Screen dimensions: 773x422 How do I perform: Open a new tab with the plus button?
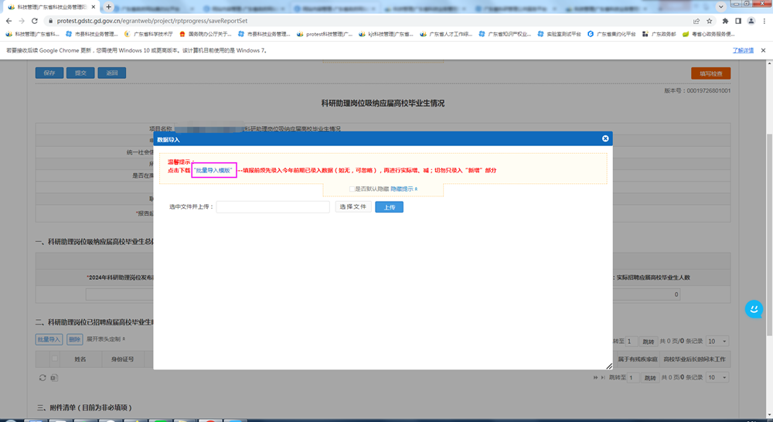tap(108, 7)
